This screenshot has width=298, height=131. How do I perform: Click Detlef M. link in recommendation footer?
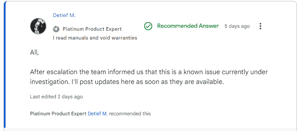(98, 114)
